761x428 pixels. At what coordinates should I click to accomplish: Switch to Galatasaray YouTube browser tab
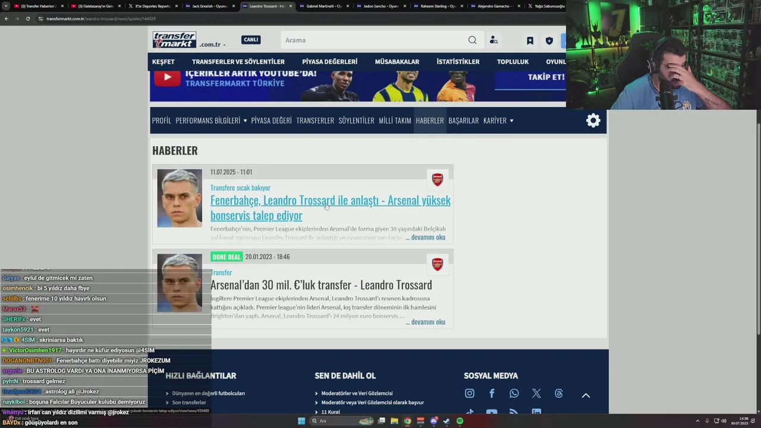tap(95, 6)
